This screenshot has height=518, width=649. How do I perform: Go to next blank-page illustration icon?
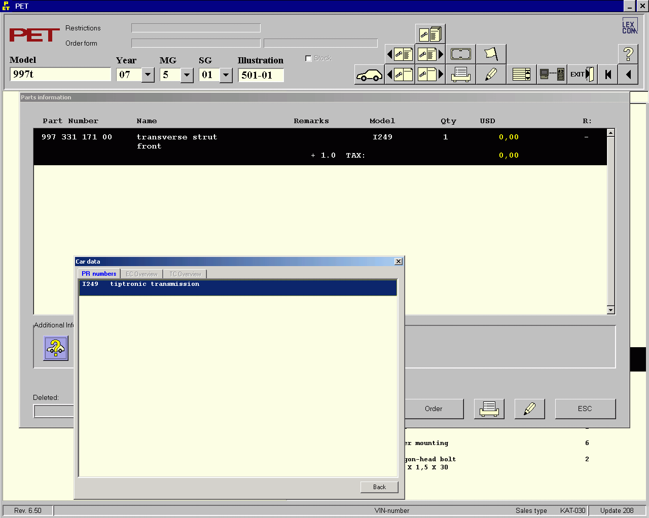tap(430, 75)
